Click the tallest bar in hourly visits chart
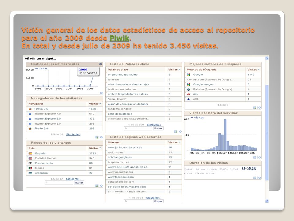 225,135
